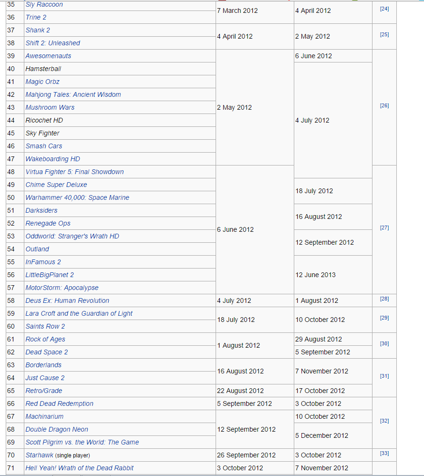Open the Trine 2 game link
The image size is (424, 476).
tap(36, 17)
